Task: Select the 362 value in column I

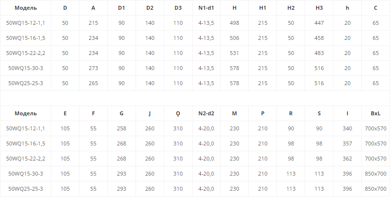Action: click(347, 159)
